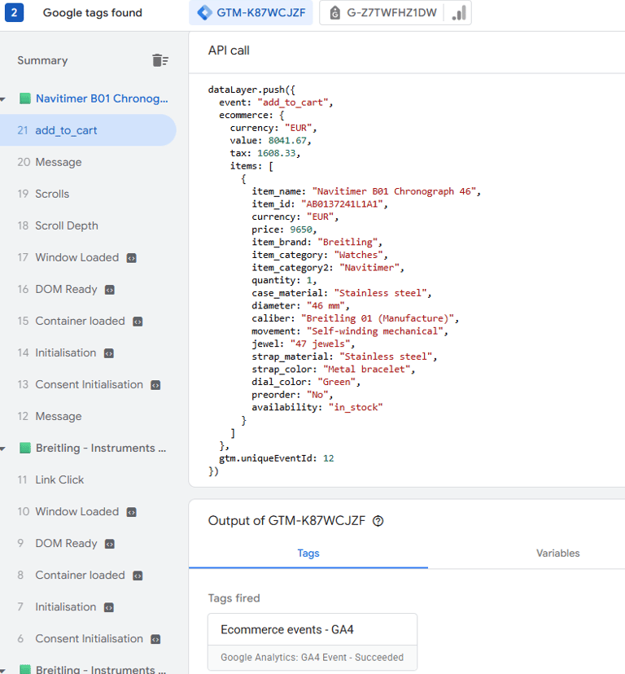Click the analytics bar chart icon

pos(459,13)
